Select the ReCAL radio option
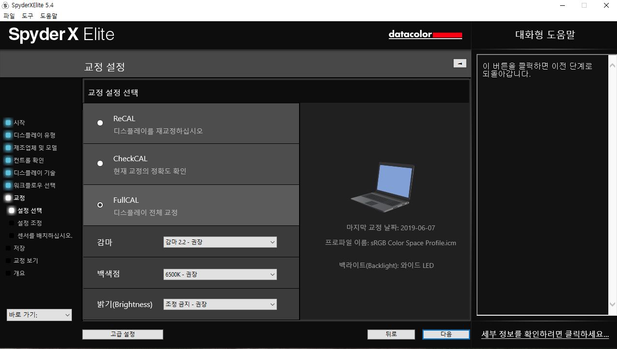Viewport: 617px width, 349px height. tap(100, 123)
